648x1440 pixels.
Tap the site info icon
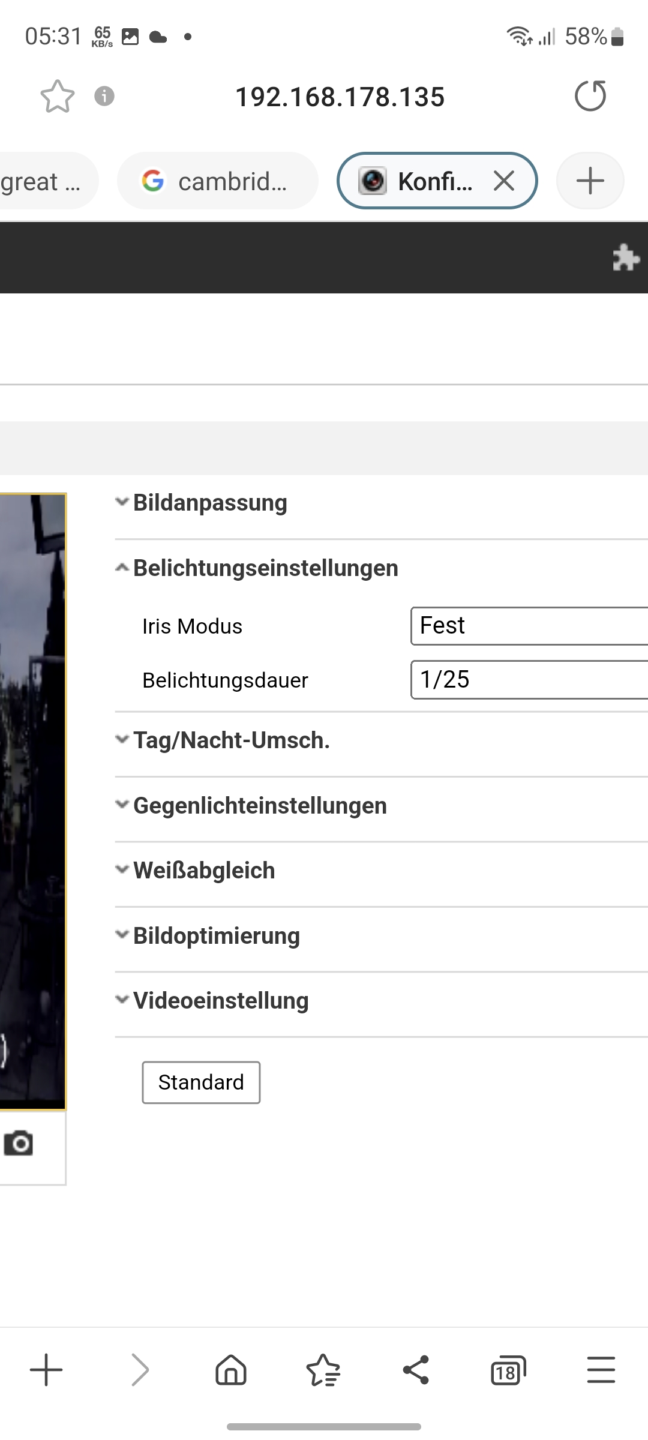pyautogui.click(x=104, y=96)
